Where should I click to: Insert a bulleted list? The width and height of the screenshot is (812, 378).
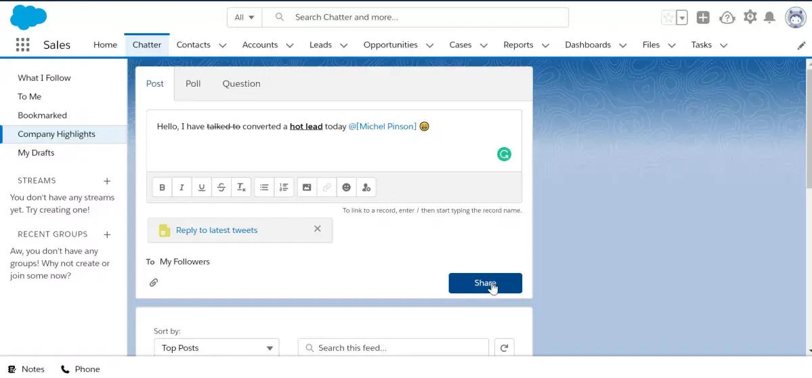[264, 188]
